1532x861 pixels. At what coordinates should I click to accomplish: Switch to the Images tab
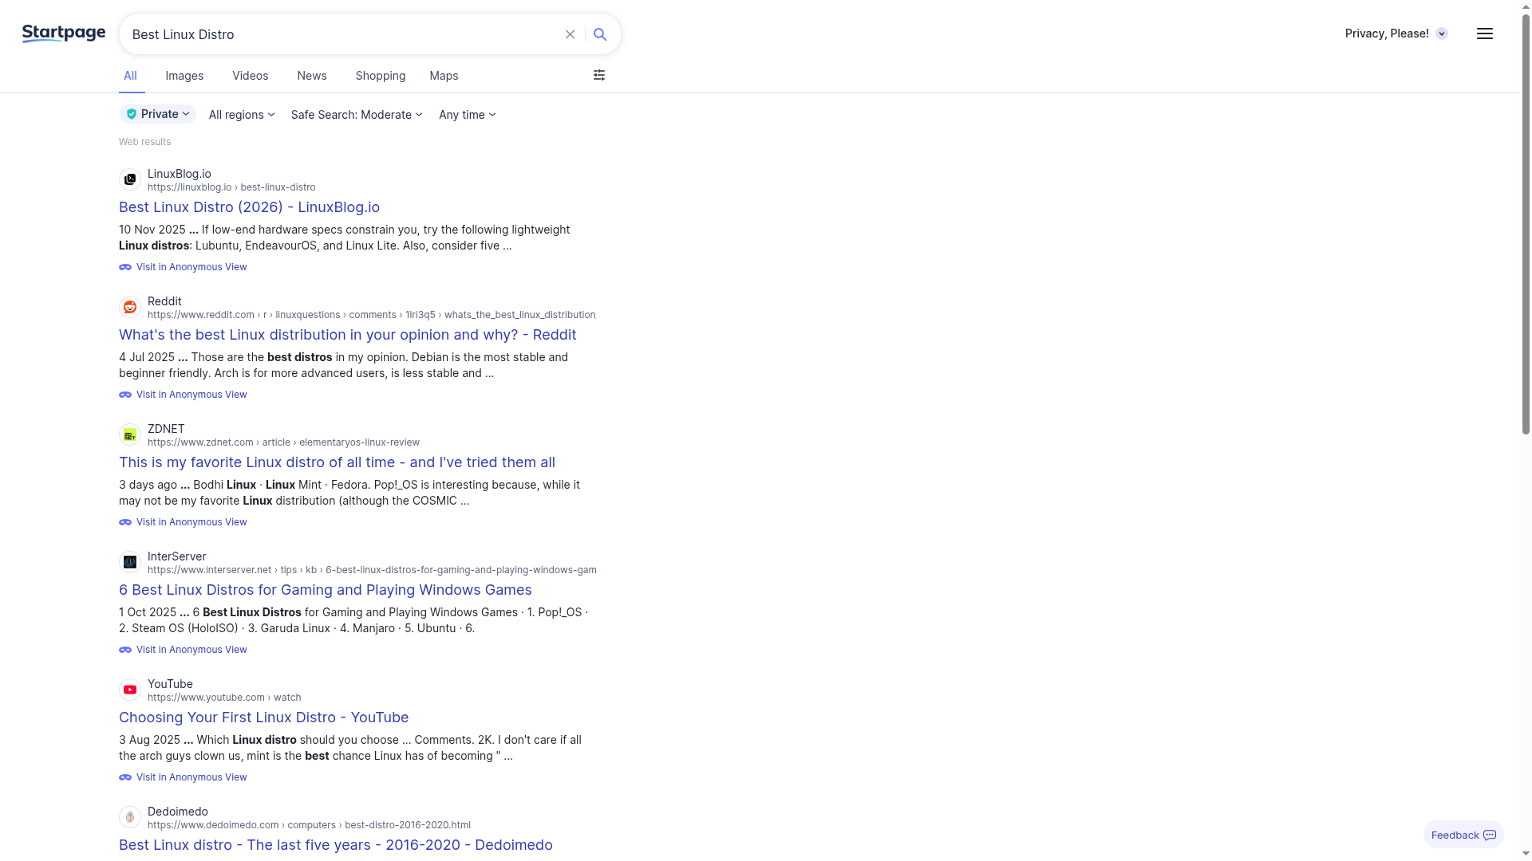184,75
